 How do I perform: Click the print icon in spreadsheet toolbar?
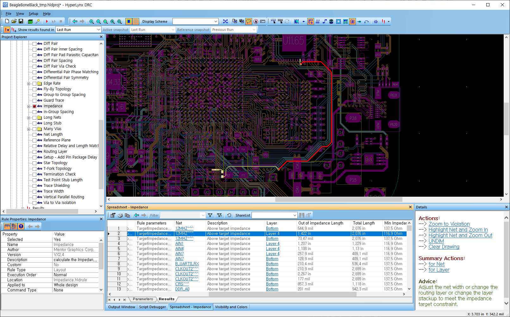120,215
